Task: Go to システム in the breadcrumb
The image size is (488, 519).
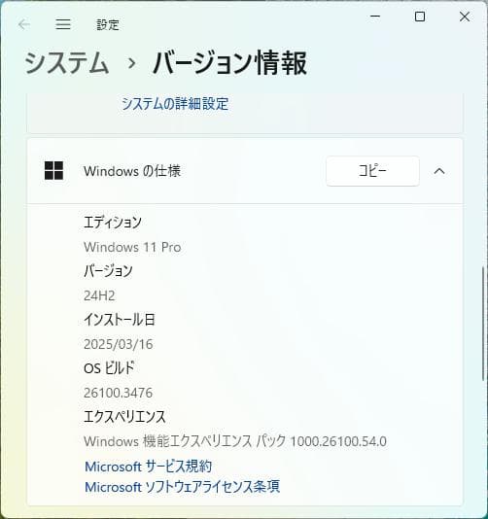Action: click(x=67, y=63)
